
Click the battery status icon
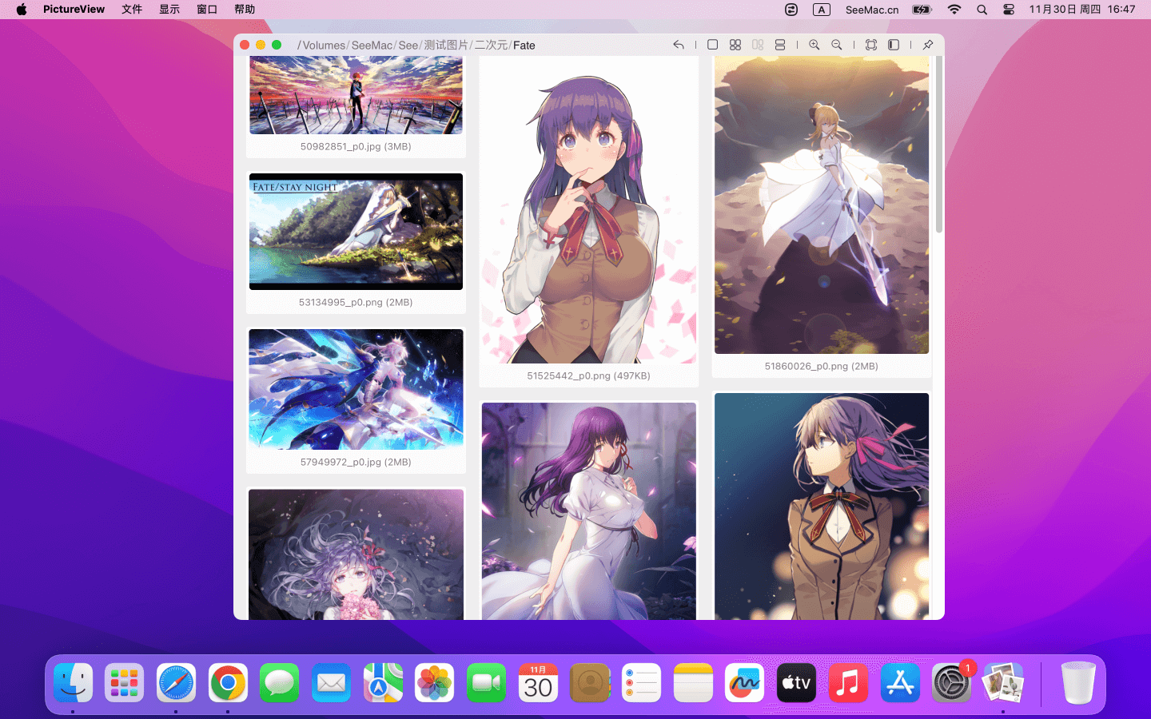tap(922, 10)
